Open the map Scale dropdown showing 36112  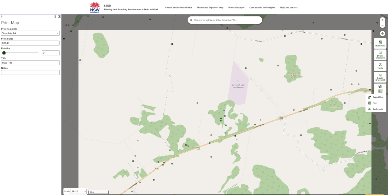79,191
